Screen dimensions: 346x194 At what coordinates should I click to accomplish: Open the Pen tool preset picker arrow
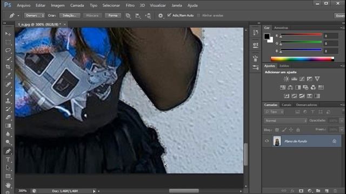(x=18, y=16)
